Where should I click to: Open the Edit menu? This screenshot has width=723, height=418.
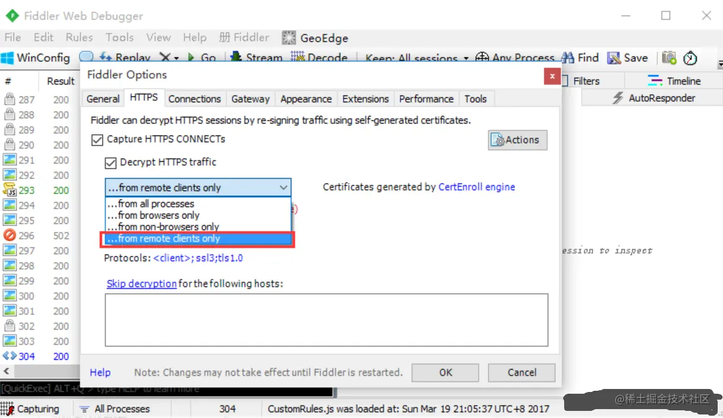pos(44,38)
